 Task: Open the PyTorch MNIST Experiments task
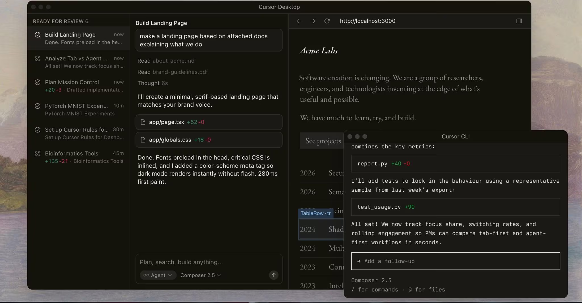pyautogui.click(x=79, y=110)
